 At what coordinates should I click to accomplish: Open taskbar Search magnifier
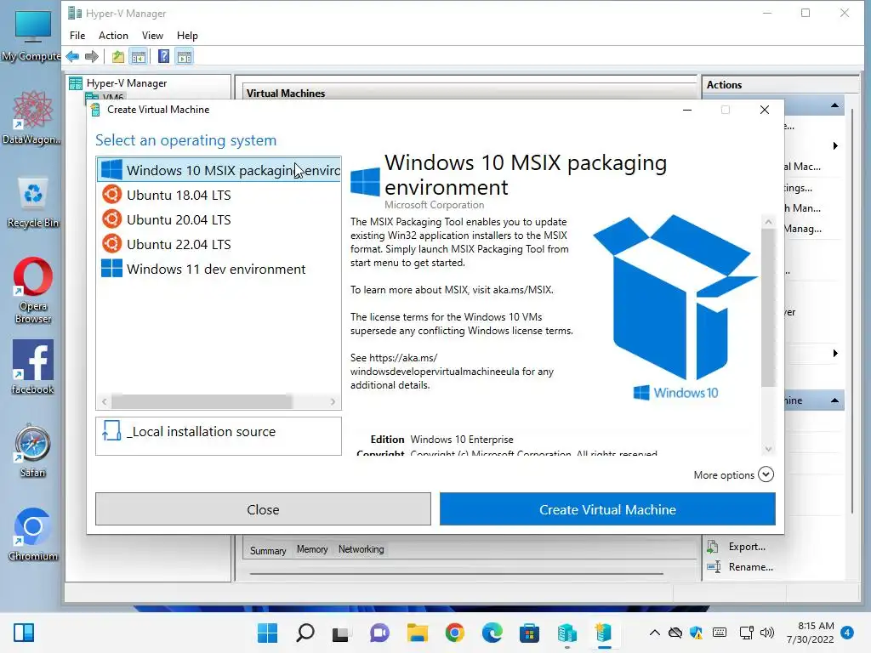tap(305, 633)
